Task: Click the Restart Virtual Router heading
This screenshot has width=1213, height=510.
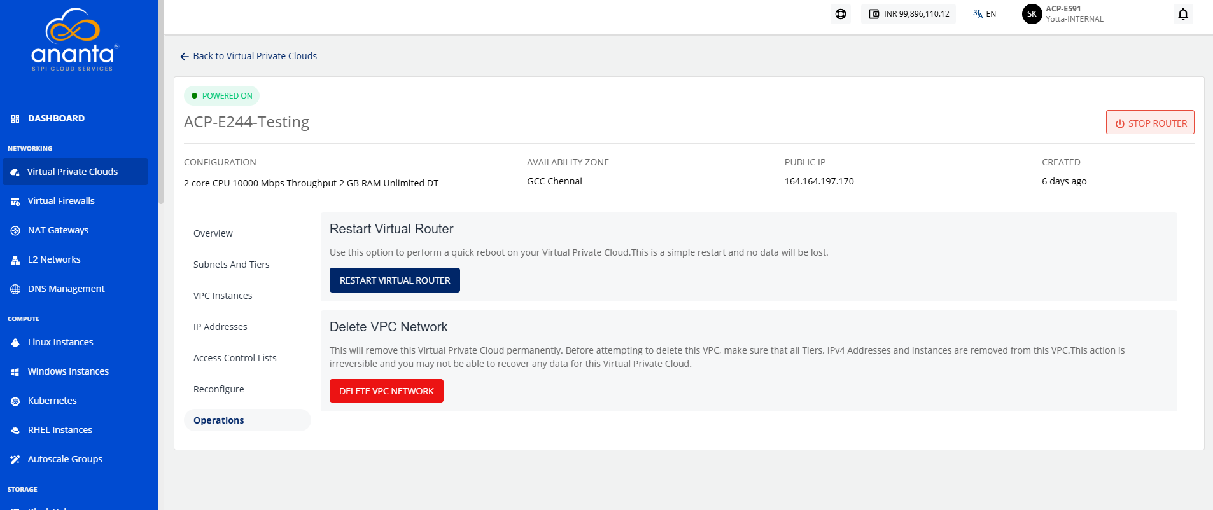Action: [x=391, y=229]
